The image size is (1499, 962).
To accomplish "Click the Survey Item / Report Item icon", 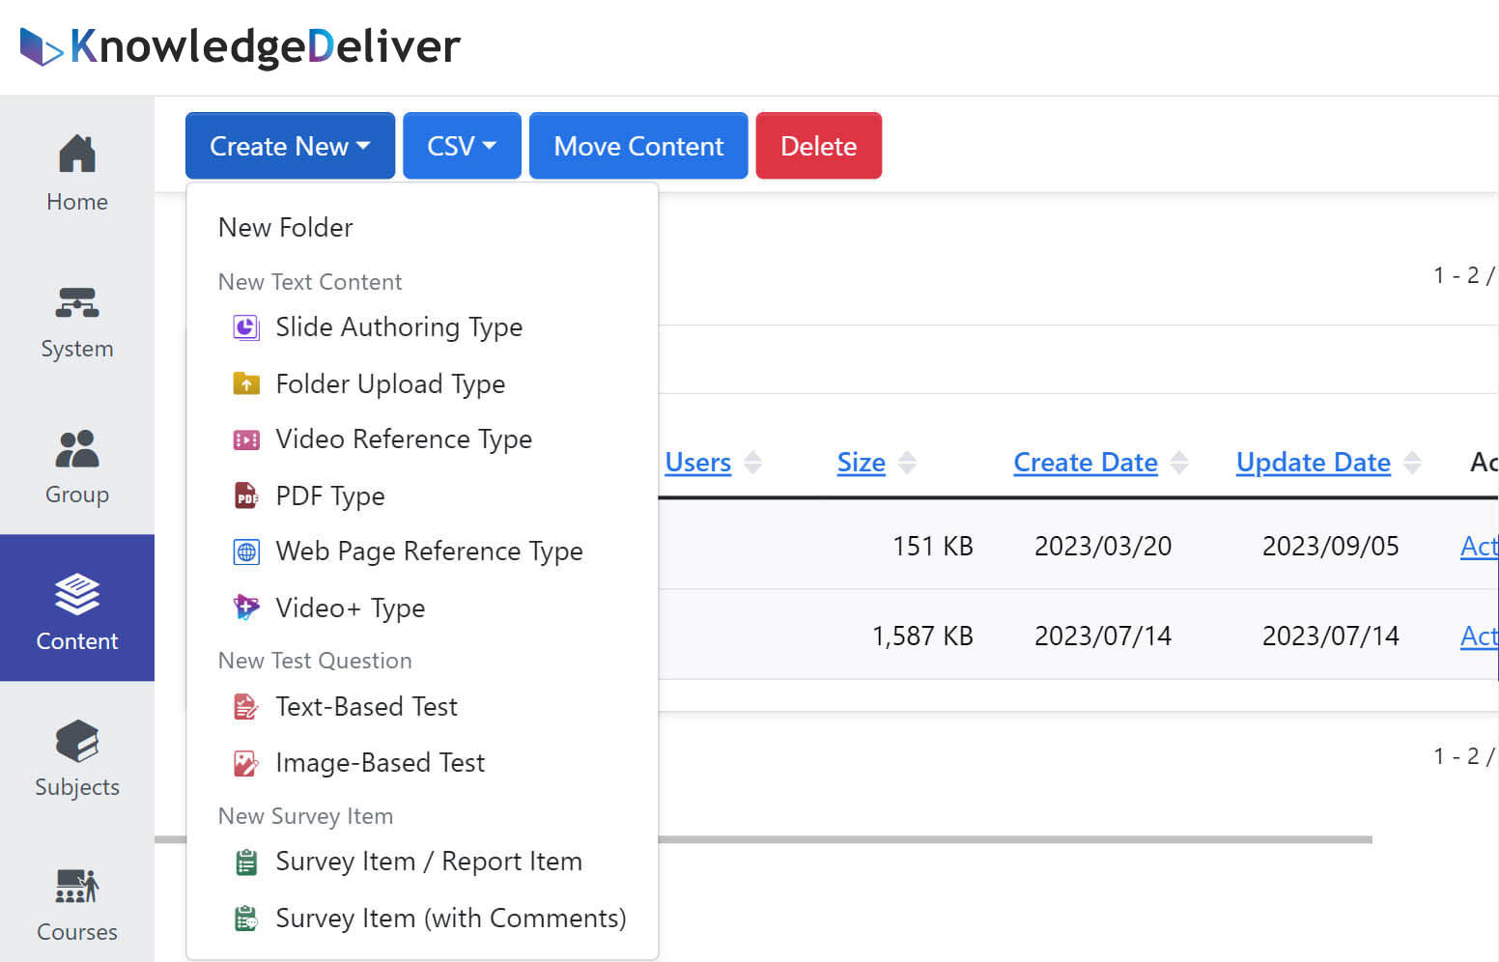I will tap(246, 862).
